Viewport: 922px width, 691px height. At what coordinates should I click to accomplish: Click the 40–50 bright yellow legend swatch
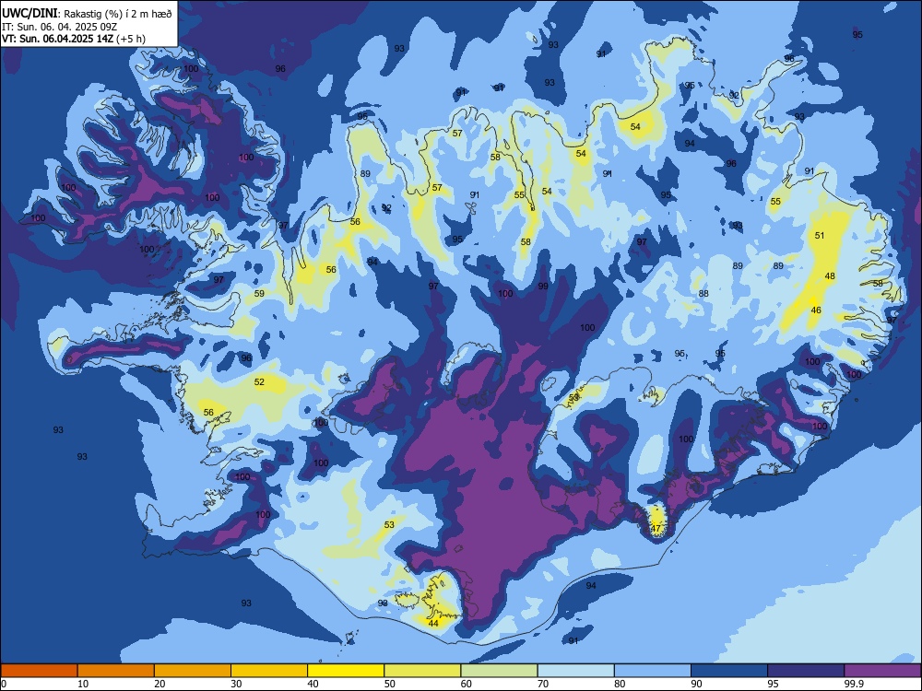click(346, 671)
